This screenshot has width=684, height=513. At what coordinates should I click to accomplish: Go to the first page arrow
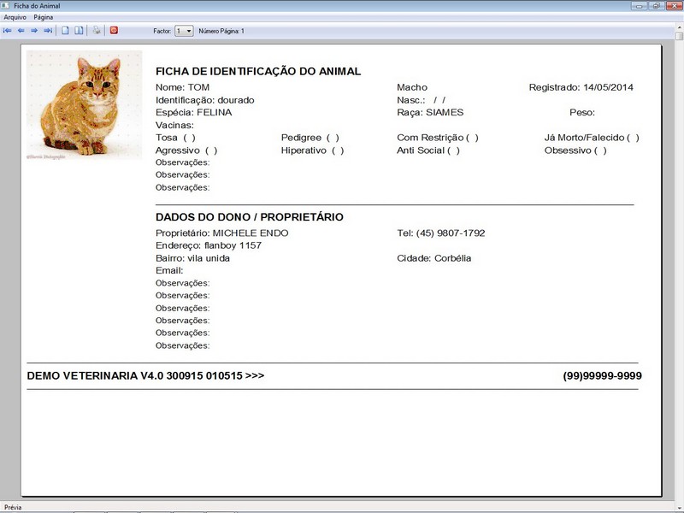8,31
